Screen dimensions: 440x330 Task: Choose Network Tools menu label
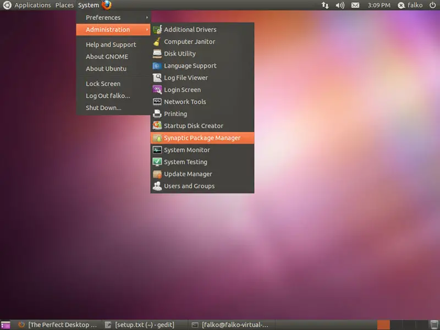[x=185, y=102]
